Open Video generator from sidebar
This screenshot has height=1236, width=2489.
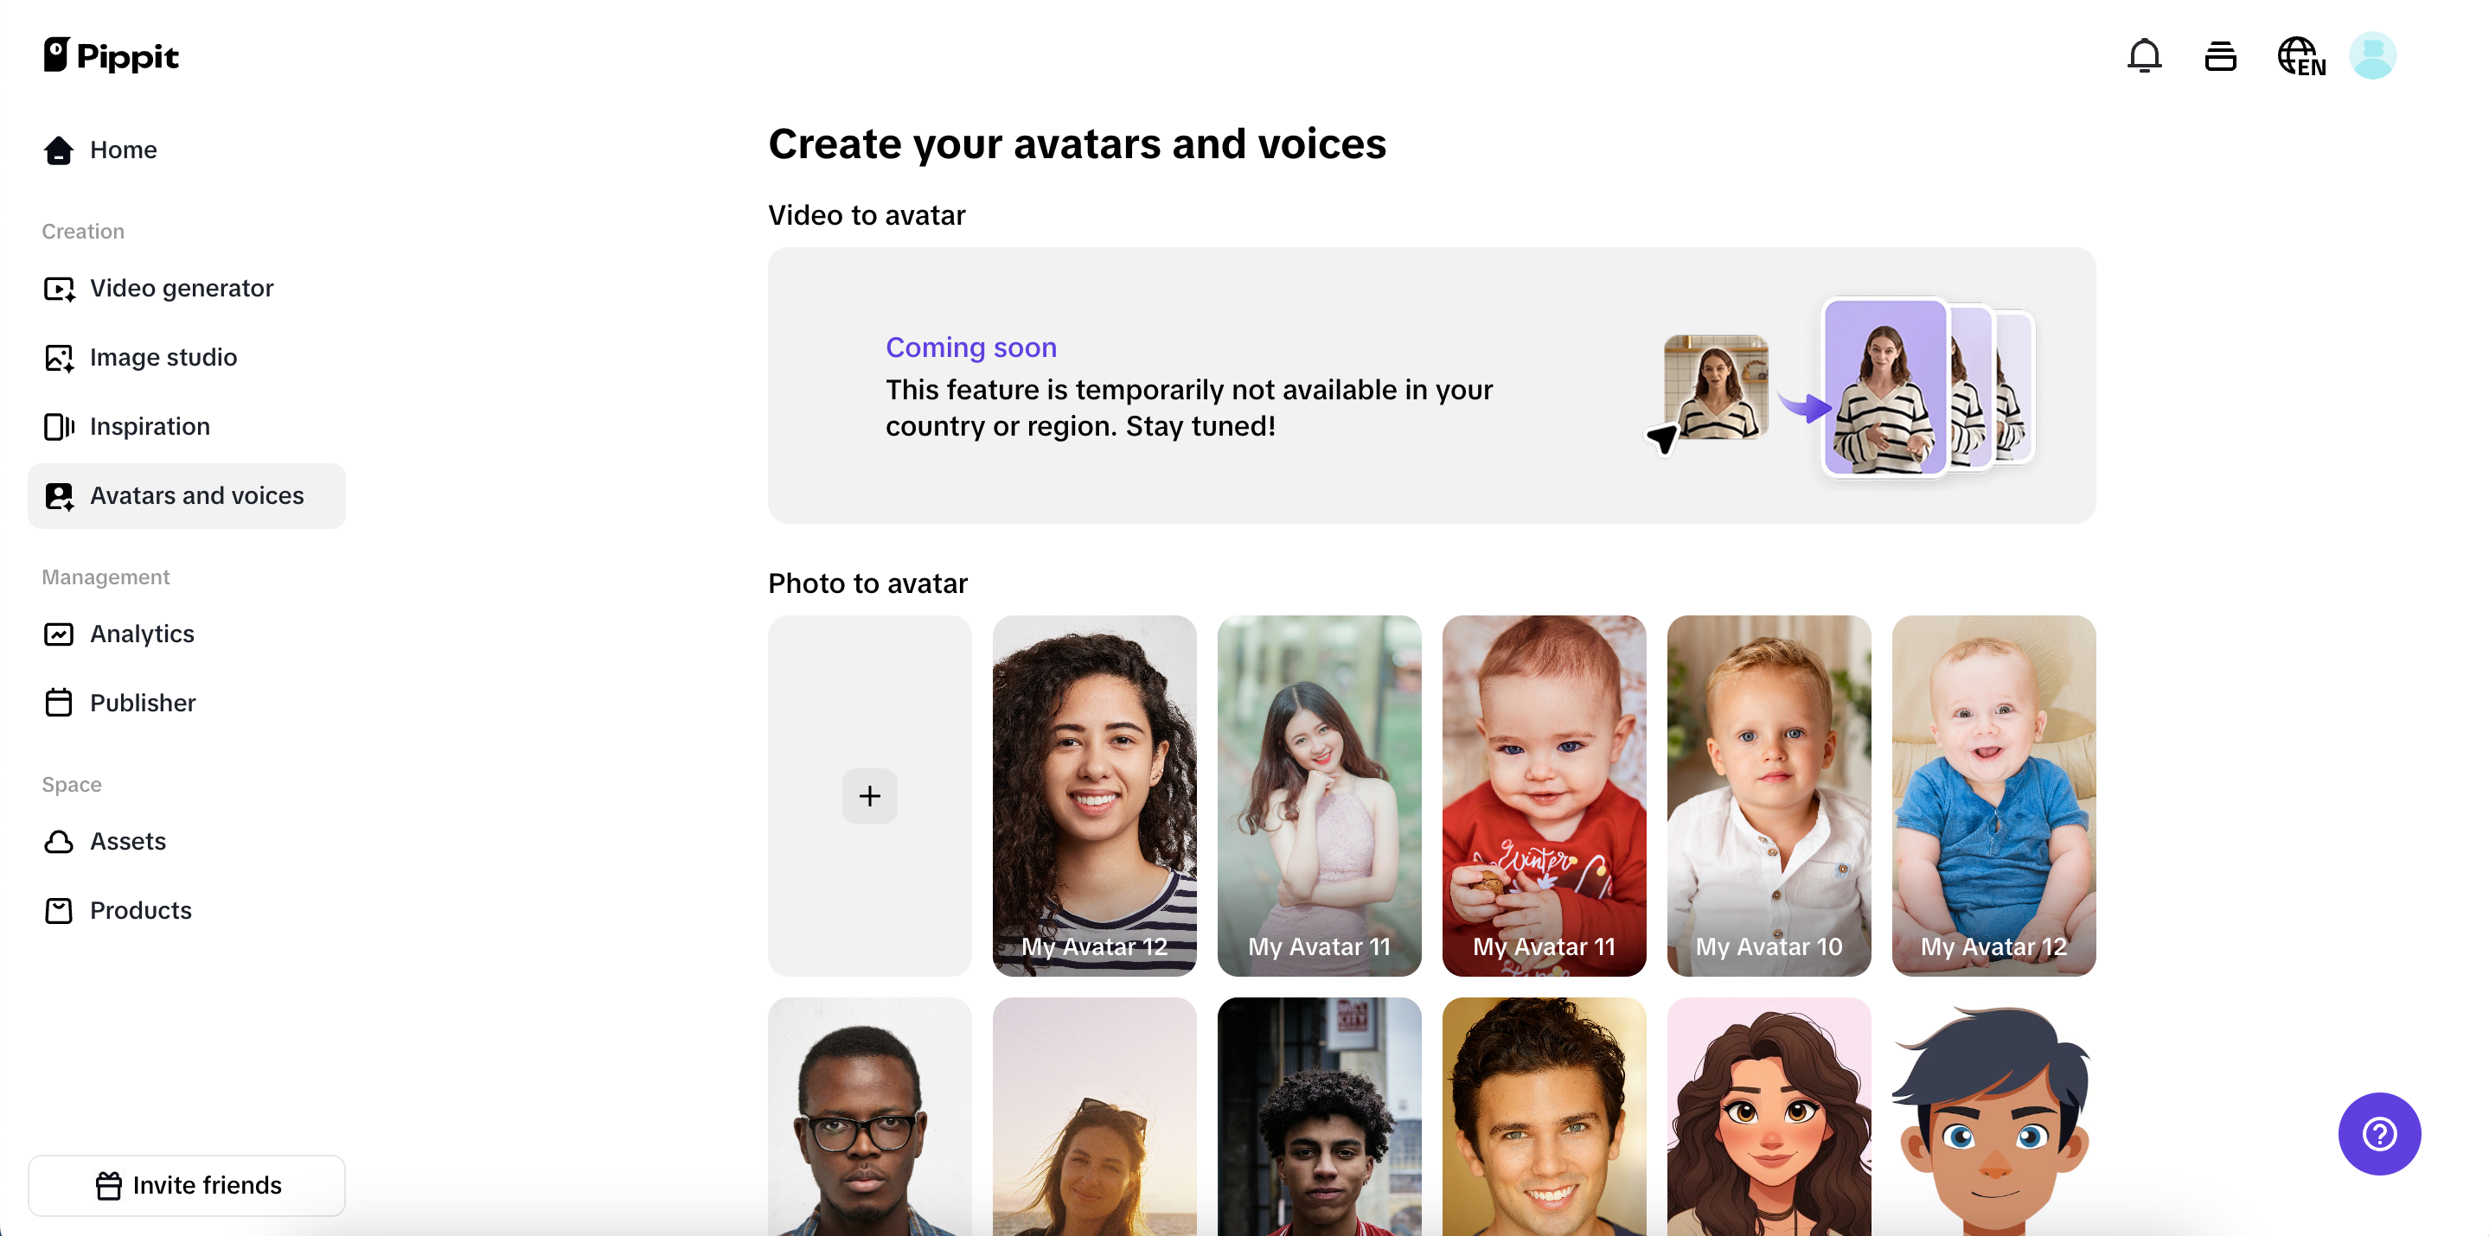point(181,288)
